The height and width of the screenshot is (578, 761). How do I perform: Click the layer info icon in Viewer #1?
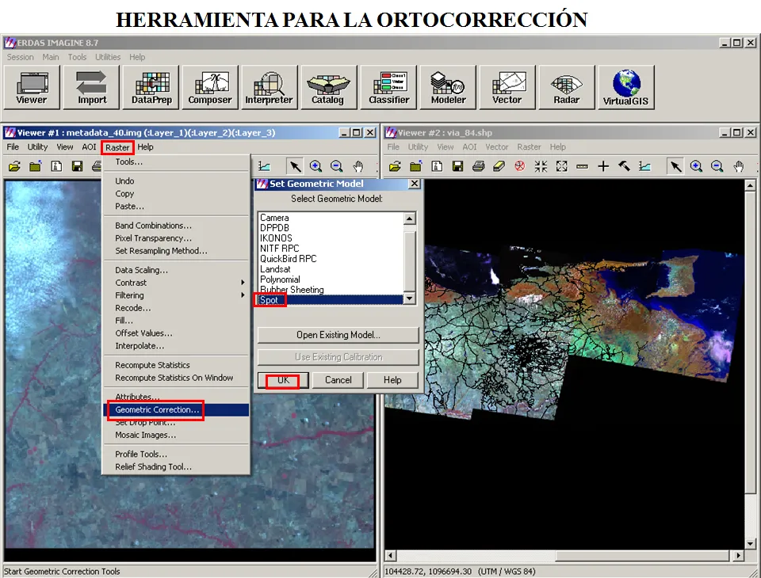pos(56,166)
